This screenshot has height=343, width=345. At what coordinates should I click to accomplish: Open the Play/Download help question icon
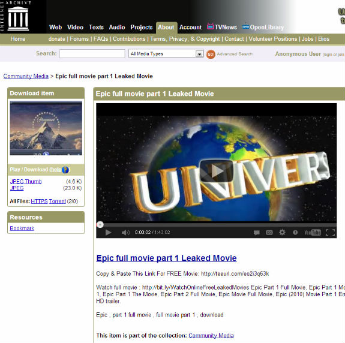65,170
